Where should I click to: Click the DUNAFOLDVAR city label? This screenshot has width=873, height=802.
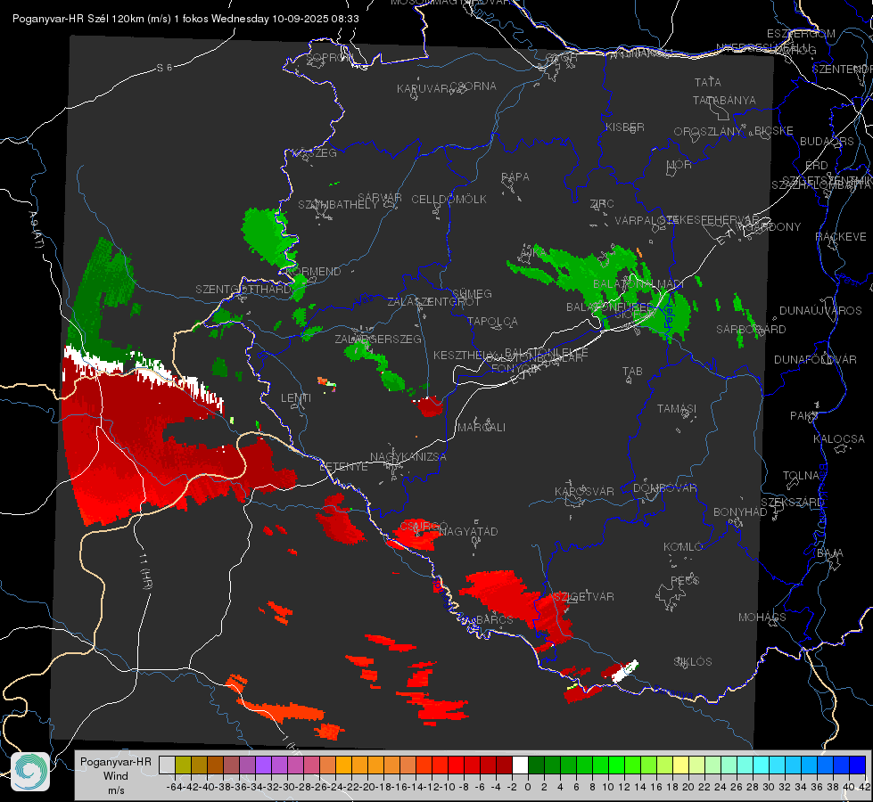[815, 359]
